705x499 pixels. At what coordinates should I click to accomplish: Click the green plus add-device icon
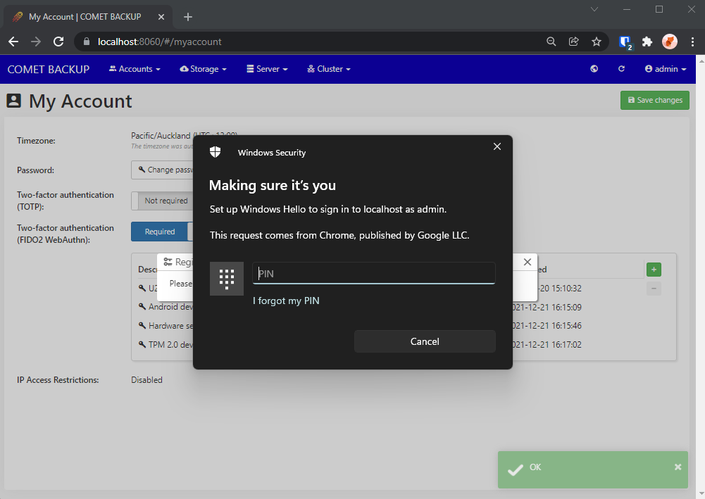654,270
